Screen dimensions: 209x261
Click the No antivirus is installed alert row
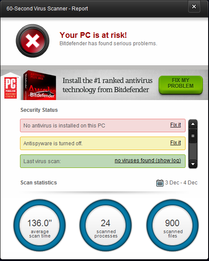(103, 126)
